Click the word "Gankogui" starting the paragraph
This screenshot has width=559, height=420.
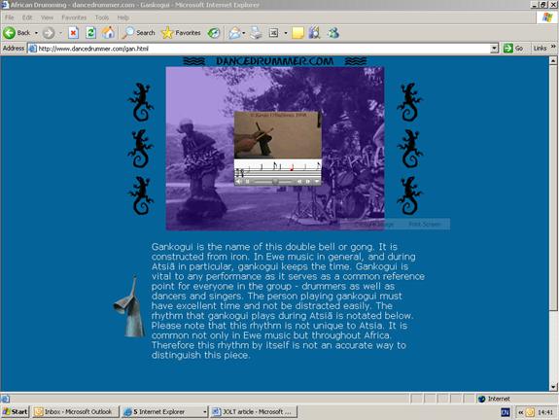click(172, 247)
